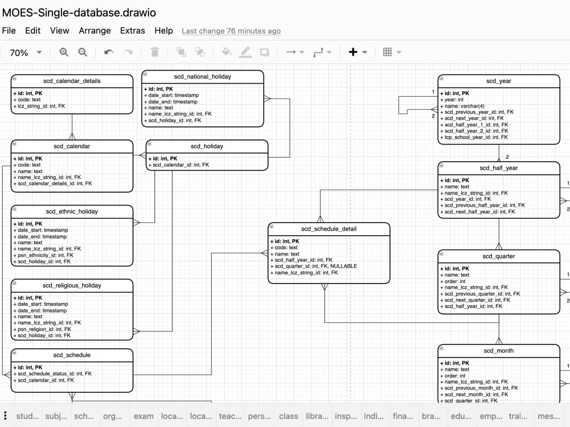Open the Help menu
This screenshot has width=570, height=427.
pos(164,31)
